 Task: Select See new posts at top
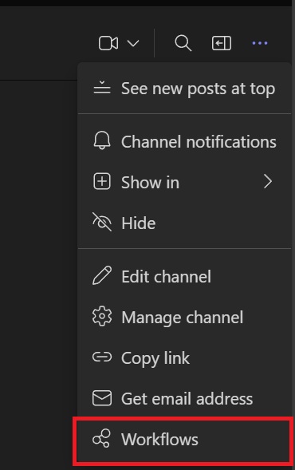[184, 89]
